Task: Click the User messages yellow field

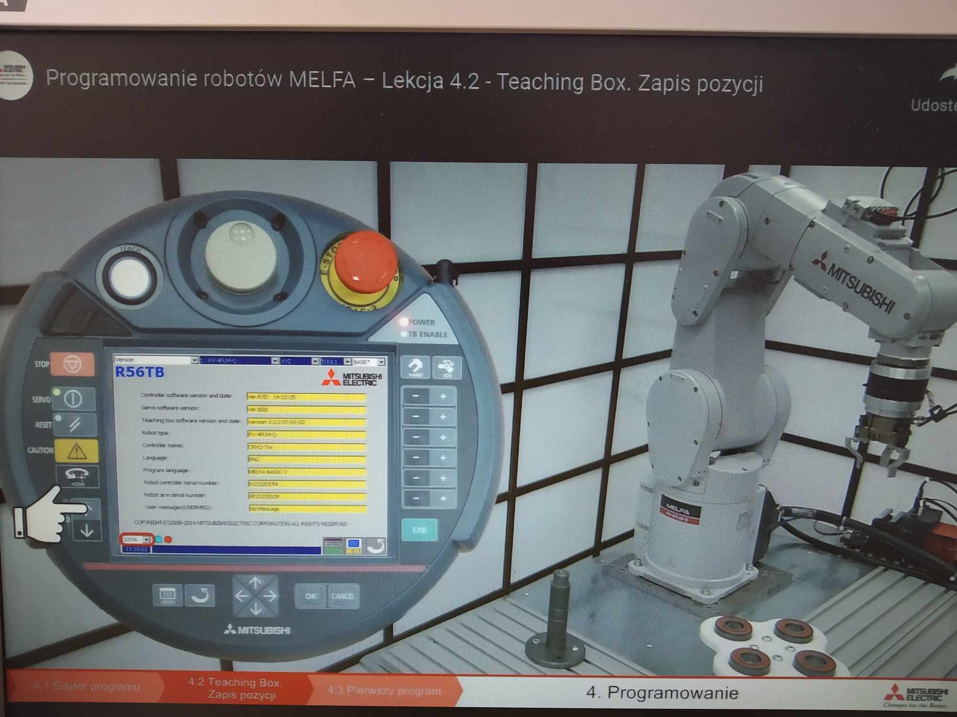Action: coord(308,509)
